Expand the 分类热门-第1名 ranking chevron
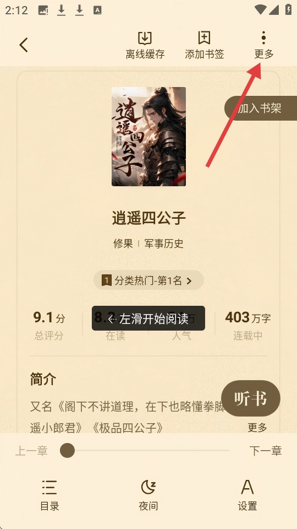297x529 pixels. click(189, 280)
